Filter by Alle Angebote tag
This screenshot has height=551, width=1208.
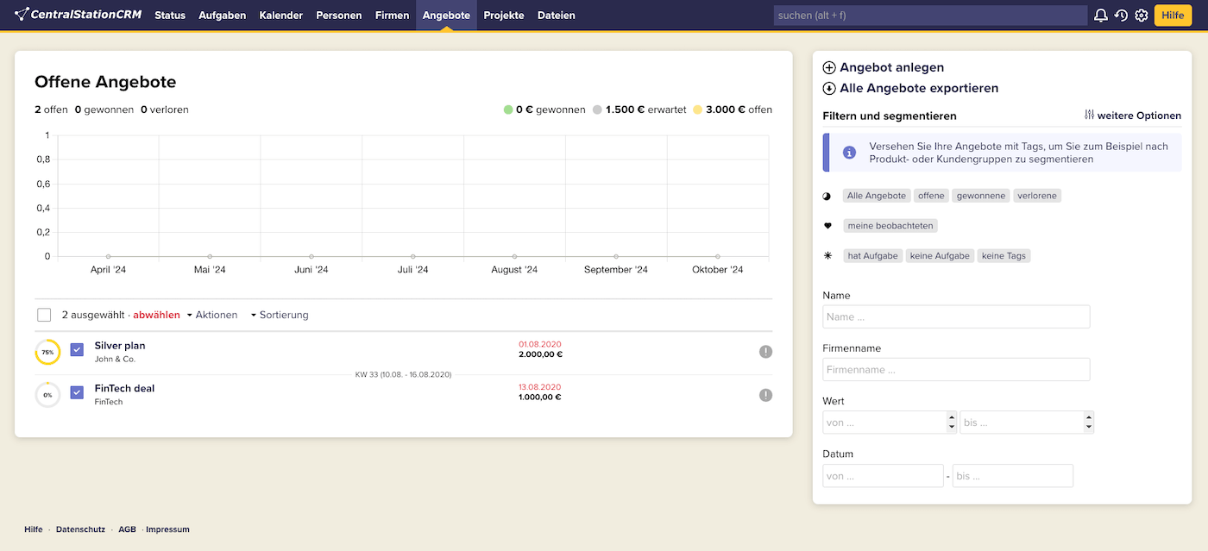(x=877, y=196)
